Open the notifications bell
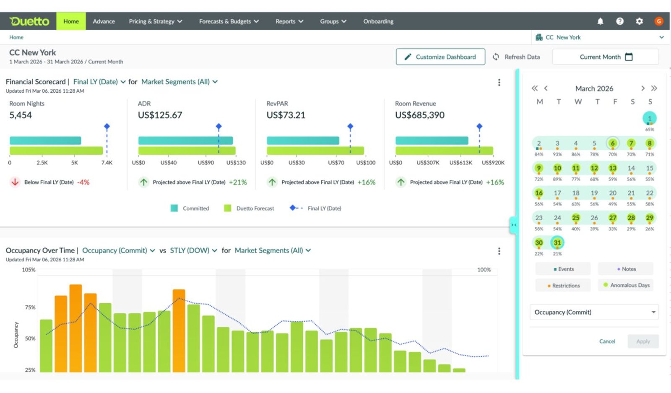The width and height of the screenshot is (671, 393). click(x=600, y=21)
